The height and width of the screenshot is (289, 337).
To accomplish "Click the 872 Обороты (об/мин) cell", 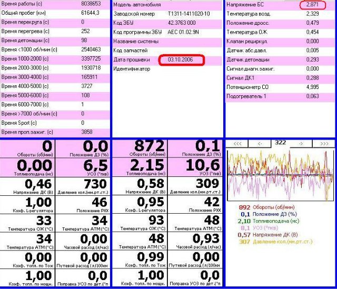I will coord(143,148).
